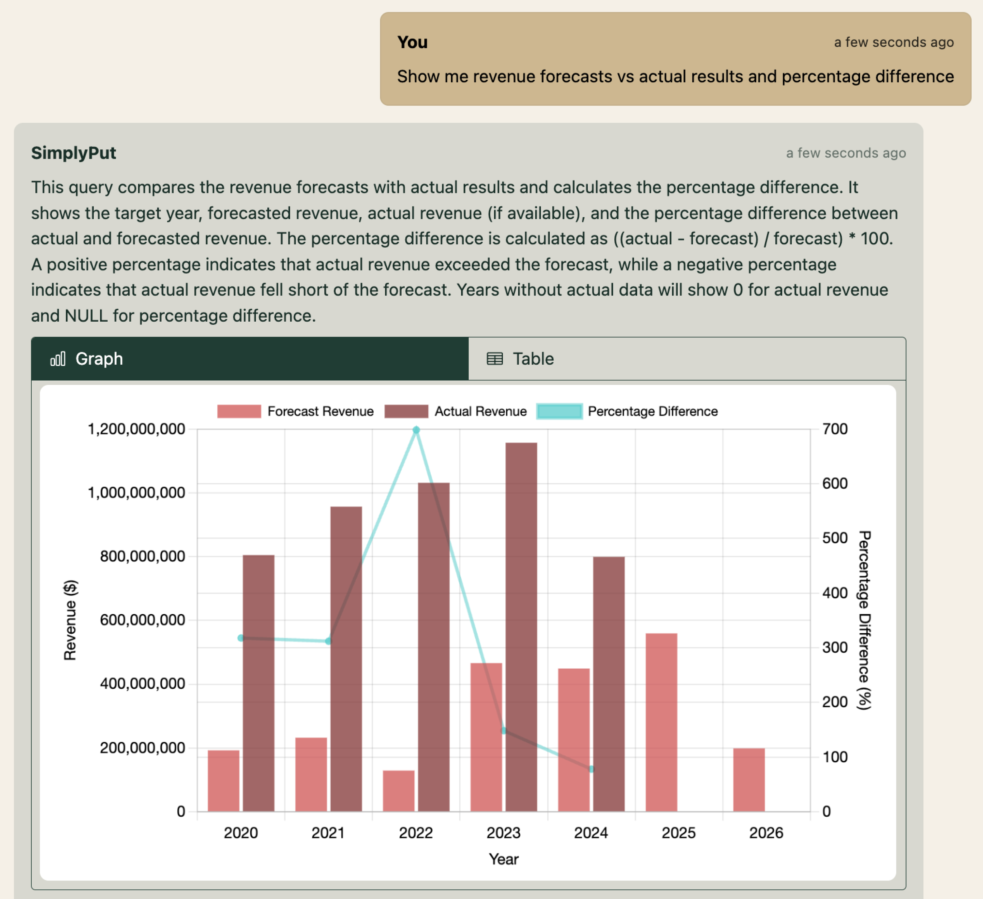This screenshot has height=899, width=983.
Task: Click the 2023 percentage difference data point
Action: (x=504, y=730)
